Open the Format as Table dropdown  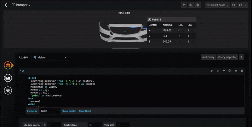[50, 111]
